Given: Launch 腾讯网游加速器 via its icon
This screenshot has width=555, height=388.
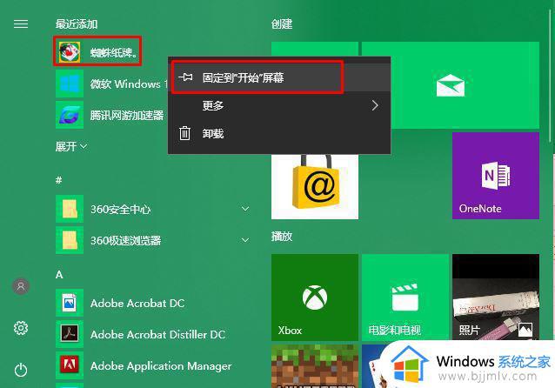Looking at the screenshot, I should click(70, 115).
